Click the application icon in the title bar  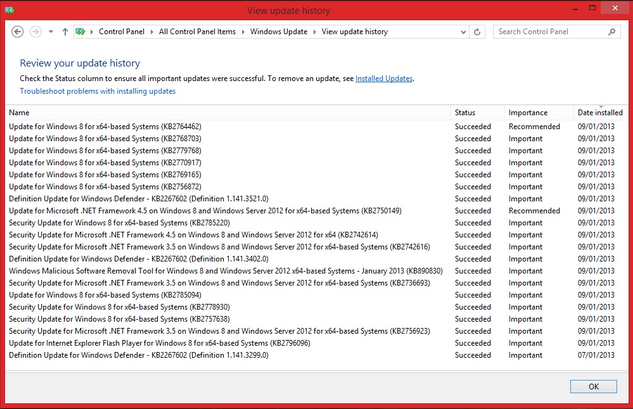[9, 10]
